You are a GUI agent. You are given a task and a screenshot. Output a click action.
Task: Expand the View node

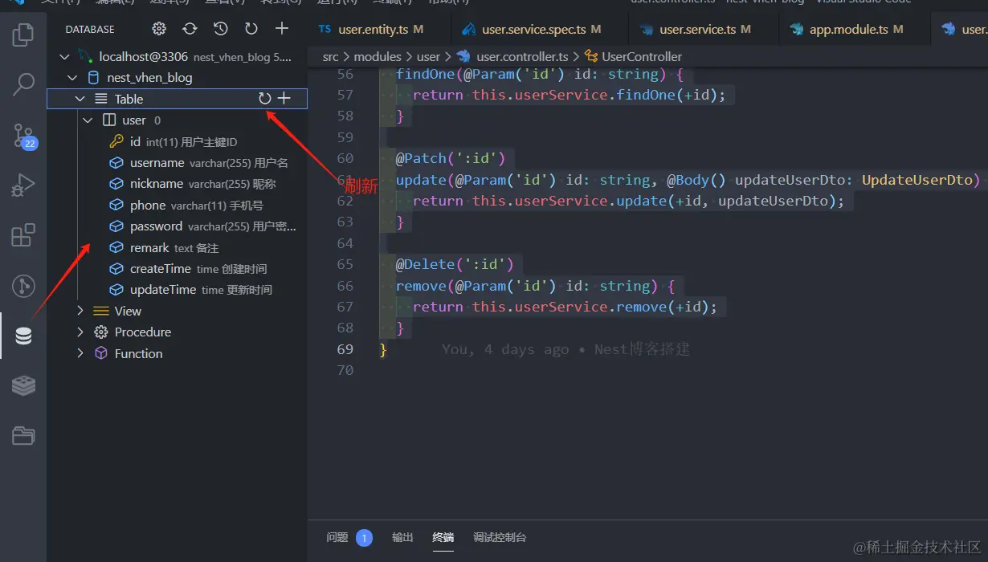pyautogui.click(x=80, y=311)
